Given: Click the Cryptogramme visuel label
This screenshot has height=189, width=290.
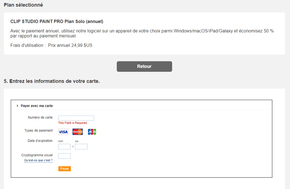Looking at the screenshot, I should pyautogui.click(x=37, y=155).
